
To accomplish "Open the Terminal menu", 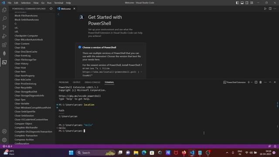I will point(59,3).
